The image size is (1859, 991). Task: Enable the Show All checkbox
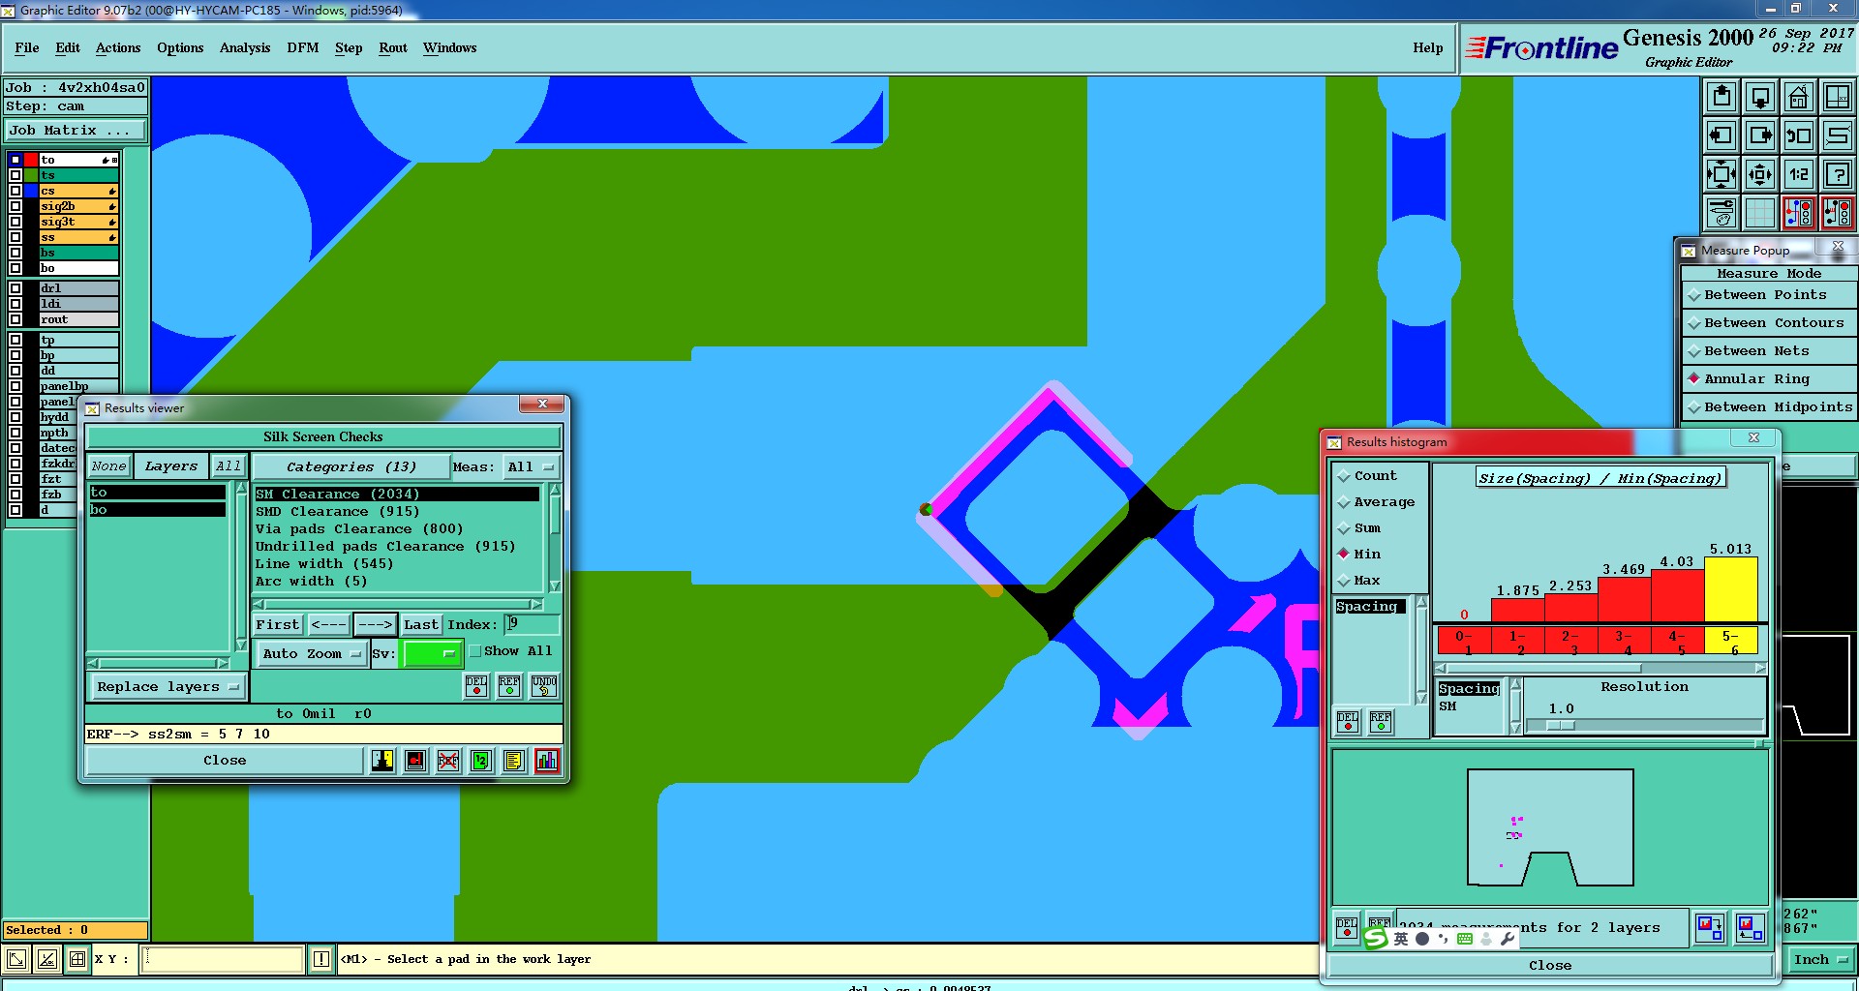(x=475, y=651)
